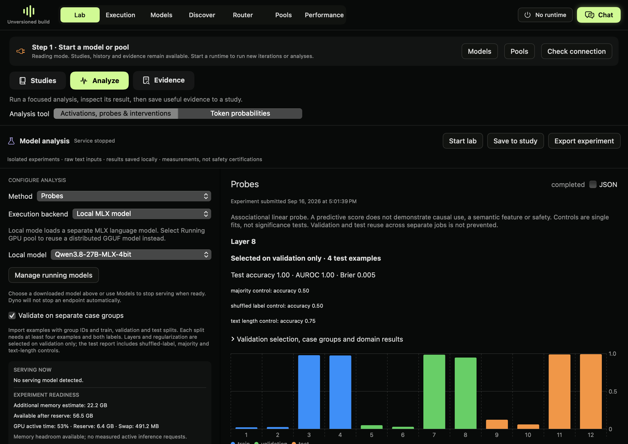This screenshot has height=444, width=628.
Task: Click the No runtime button
Action: point(545,15)
